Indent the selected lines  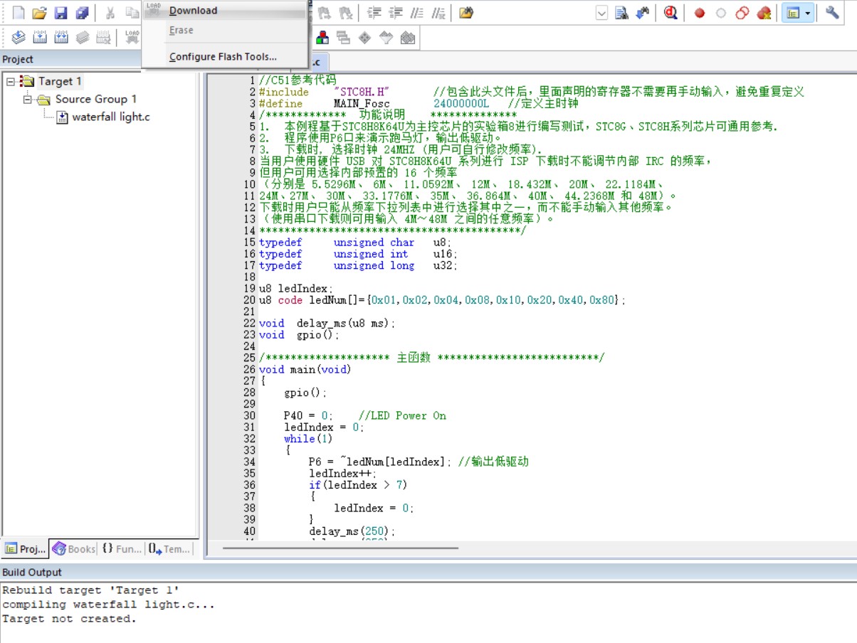coord(374,13)
